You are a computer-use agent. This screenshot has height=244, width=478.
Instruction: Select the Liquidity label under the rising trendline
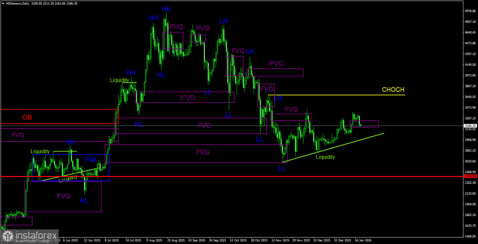coord(325,157)
